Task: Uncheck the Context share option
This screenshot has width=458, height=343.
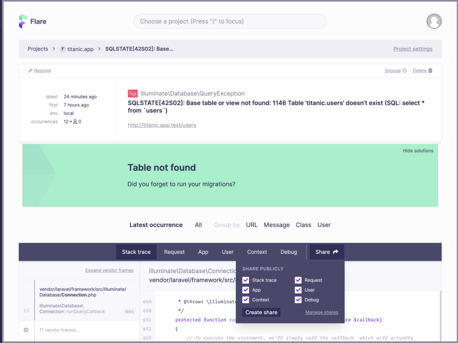Action: pyautogui.click(x=246, y=300)
